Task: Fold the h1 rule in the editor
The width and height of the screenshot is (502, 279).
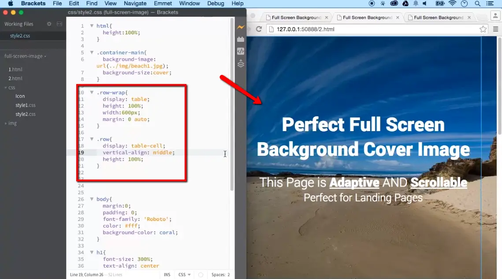Action: point(92,252)
